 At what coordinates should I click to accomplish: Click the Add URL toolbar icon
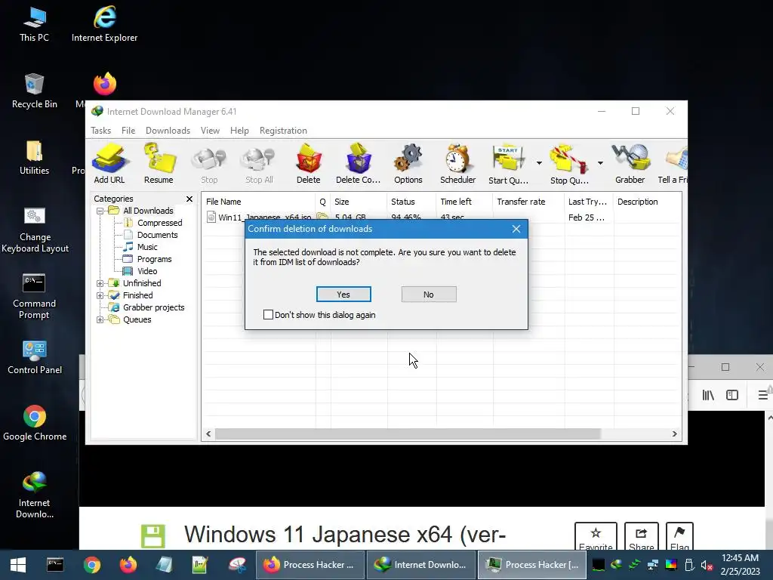click(109, 164)
